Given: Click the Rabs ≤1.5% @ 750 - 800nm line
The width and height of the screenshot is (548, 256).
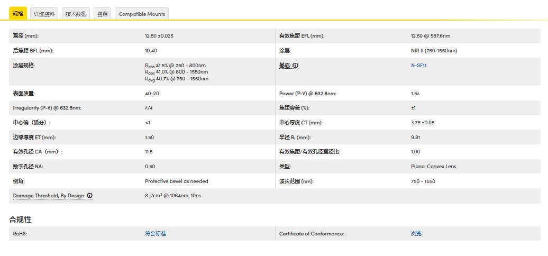Looking at the screenshot, I should [176, 66].
